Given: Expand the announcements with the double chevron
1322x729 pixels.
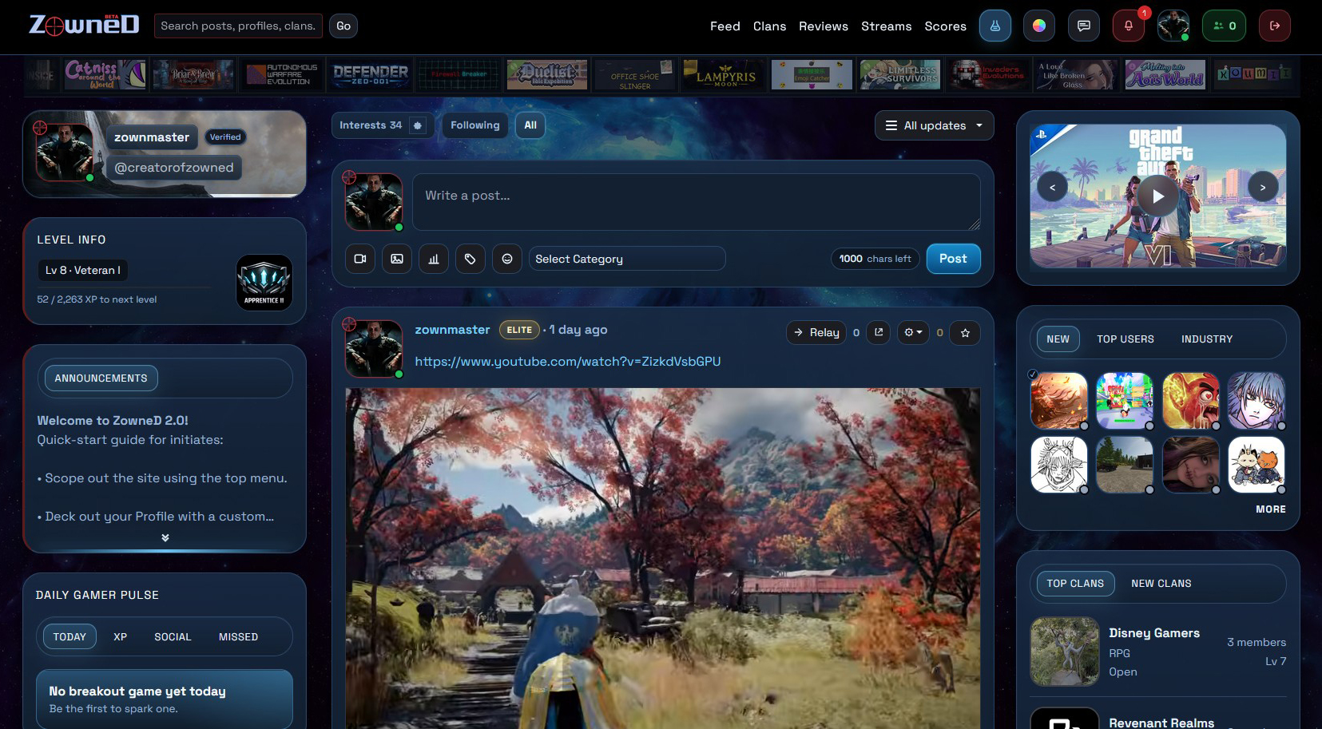Looking at the screenshot, I should point(165,537).
